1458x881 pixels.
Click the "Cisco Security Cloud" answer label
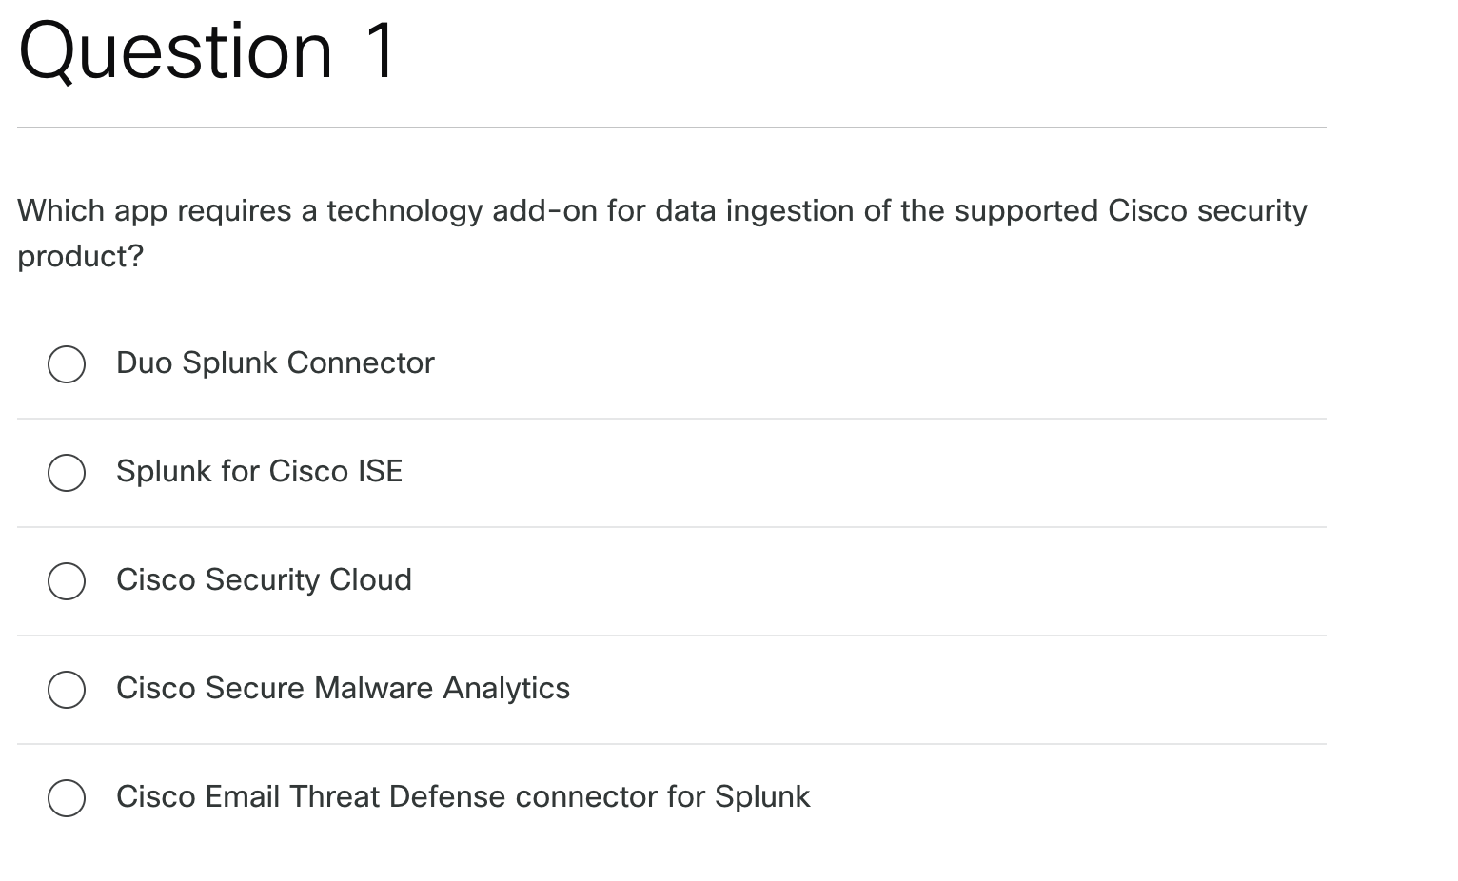point(264,579)
